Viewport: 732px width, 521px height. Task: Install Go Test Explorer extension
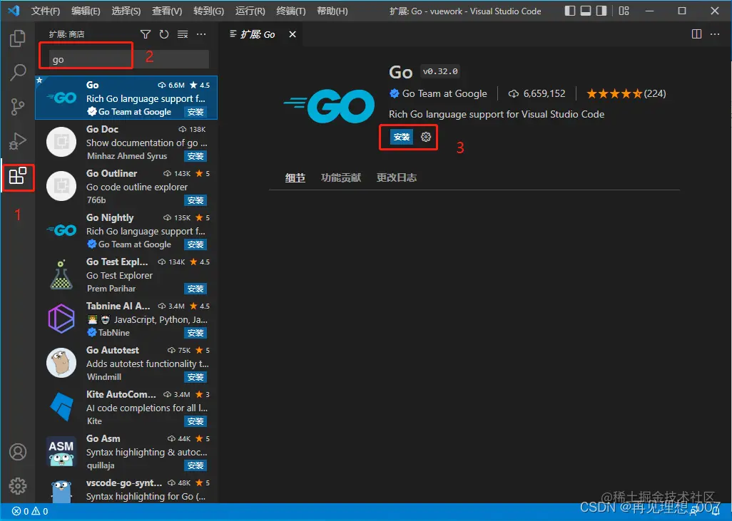195,289
